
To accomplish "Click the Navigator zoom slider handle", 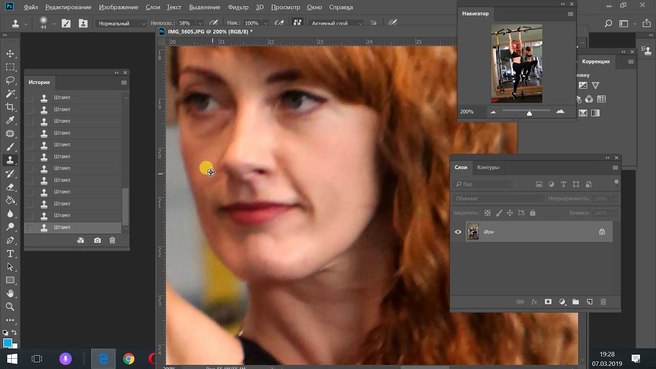I will pos(529,112).
